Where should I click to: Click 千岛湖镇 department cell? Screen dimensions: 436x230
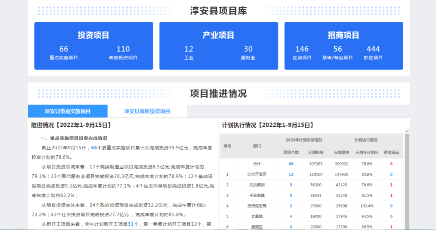click(x=257, y=196)
